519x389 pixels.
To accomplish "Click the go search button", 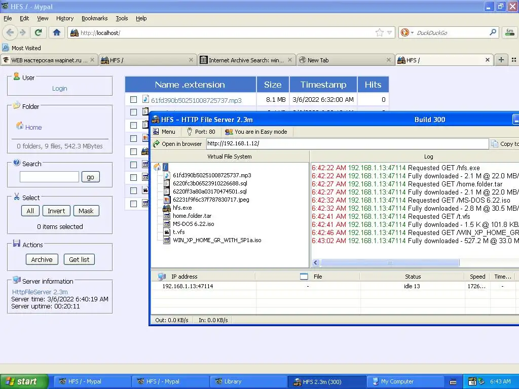I will [x=90, y=177].
